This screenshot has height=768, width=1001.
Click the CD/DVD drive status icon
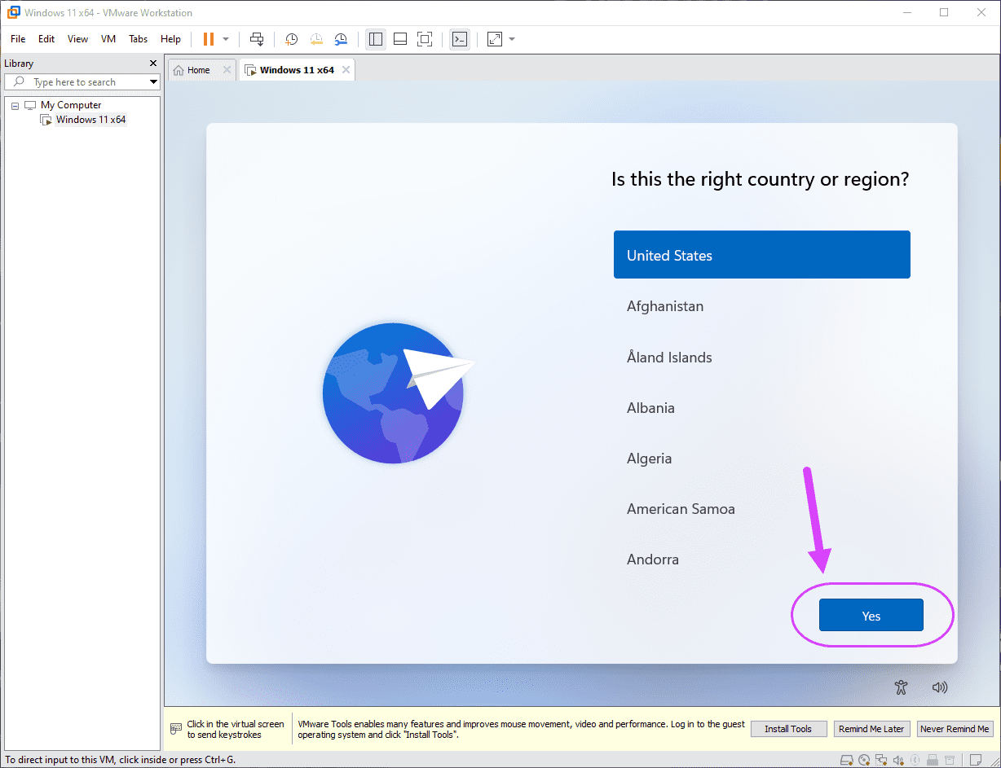(864, 760)
